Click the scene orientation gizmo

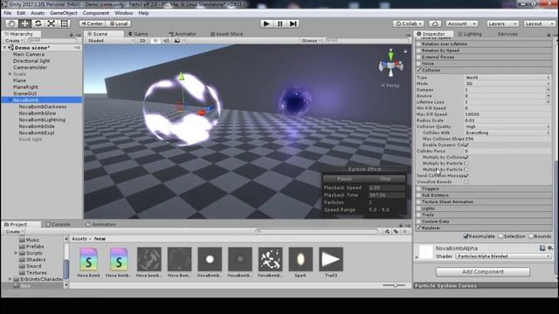[x=390, y=65]
